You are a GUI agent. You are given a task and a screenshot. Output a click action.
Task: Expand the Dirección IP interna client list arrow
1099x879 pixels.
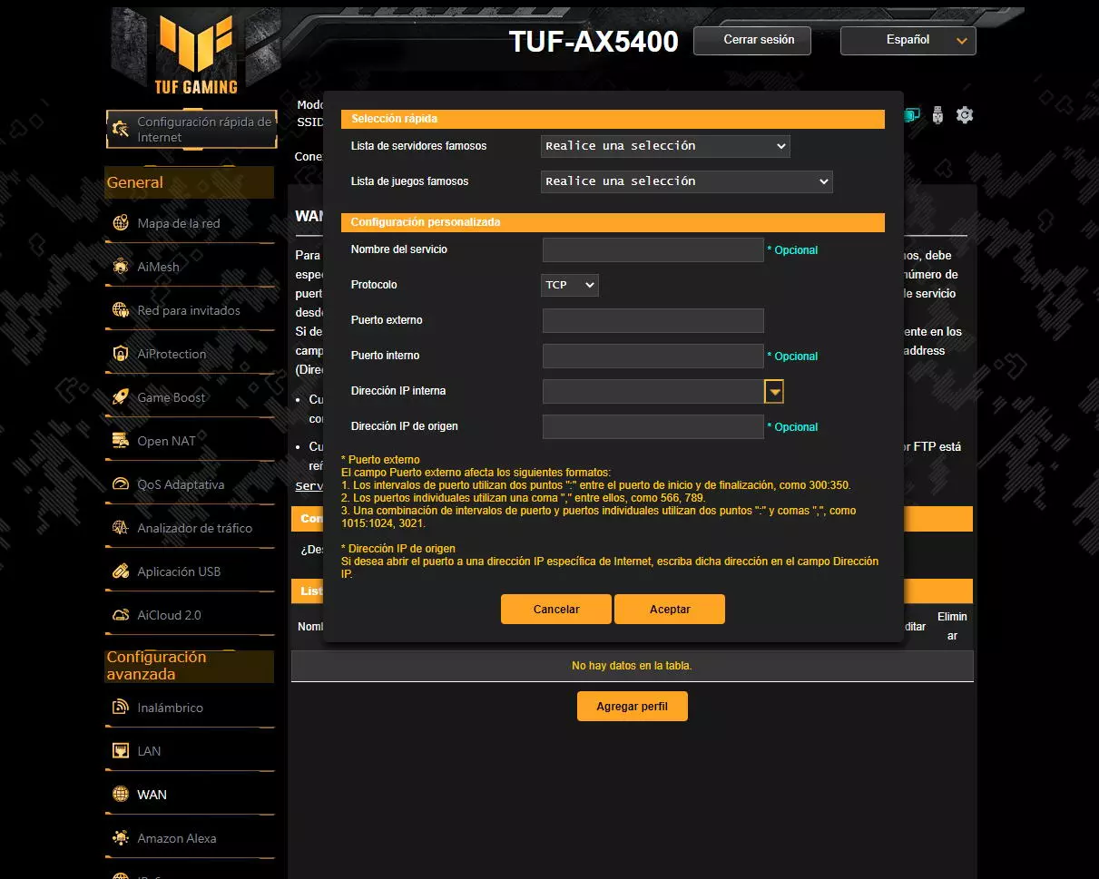(774, 392)
